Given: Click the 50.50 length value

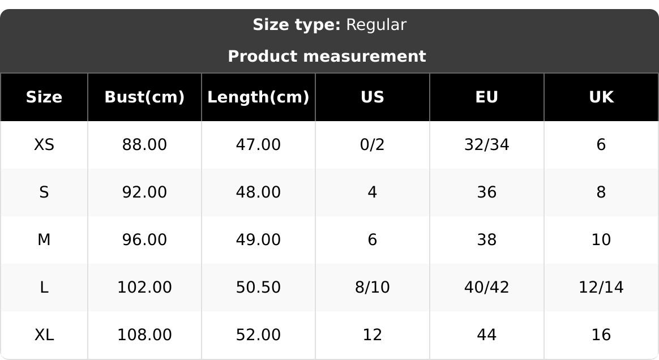Looking at the screenshot, I should coord(258,288).
